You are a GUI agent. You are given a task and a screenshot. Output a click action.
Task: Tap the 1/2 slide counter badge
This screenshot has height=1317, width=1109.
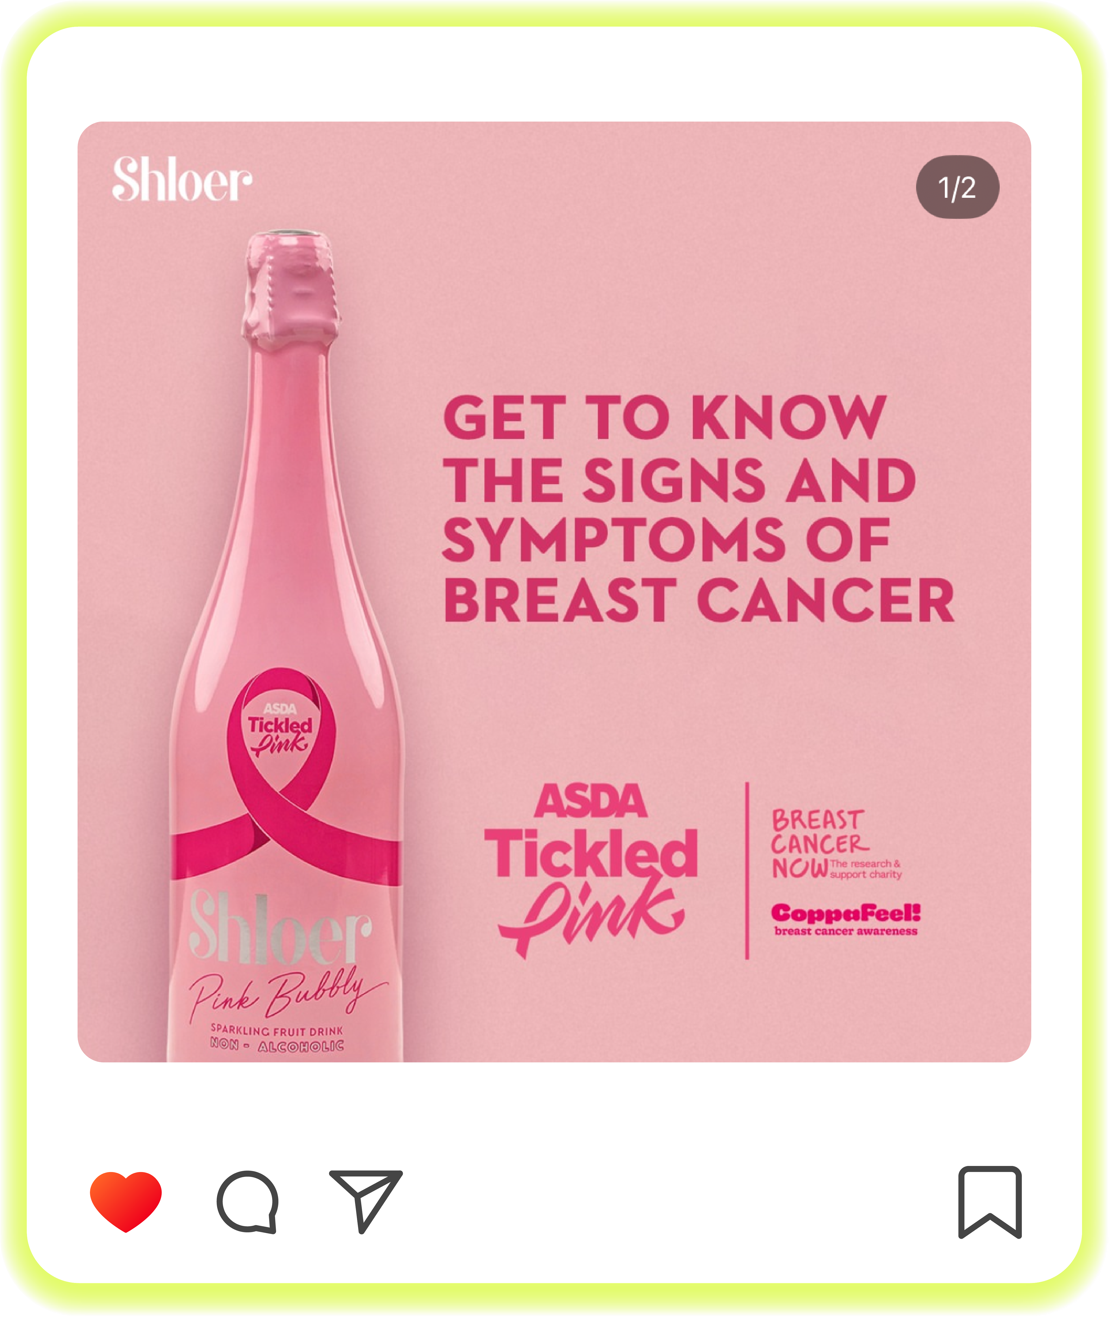(x=957, y=187)
